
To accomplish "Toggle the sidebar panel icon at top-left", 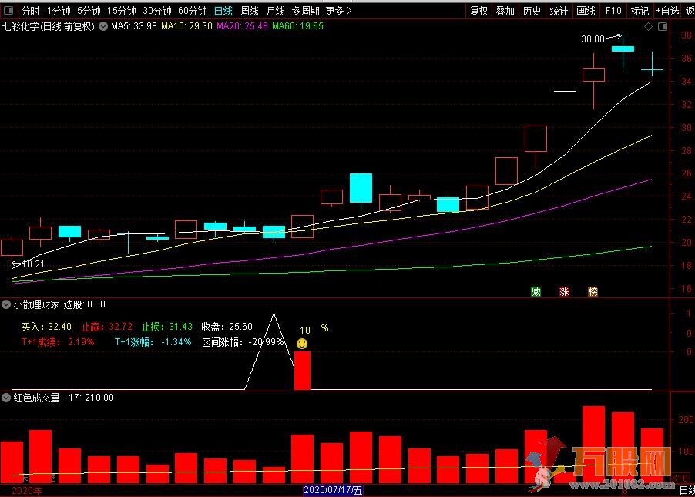I will (9, 10).
